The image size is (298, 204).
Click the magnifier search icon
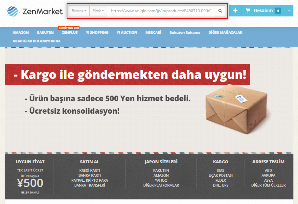point(220,11)
